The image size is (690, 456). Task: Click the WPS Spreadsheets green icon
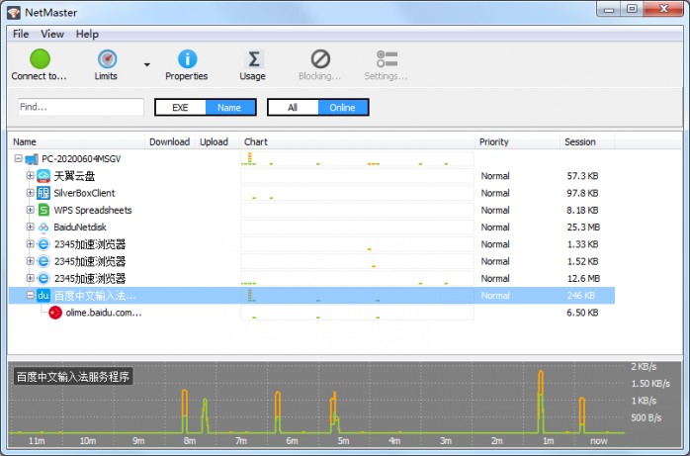[43, 210]
